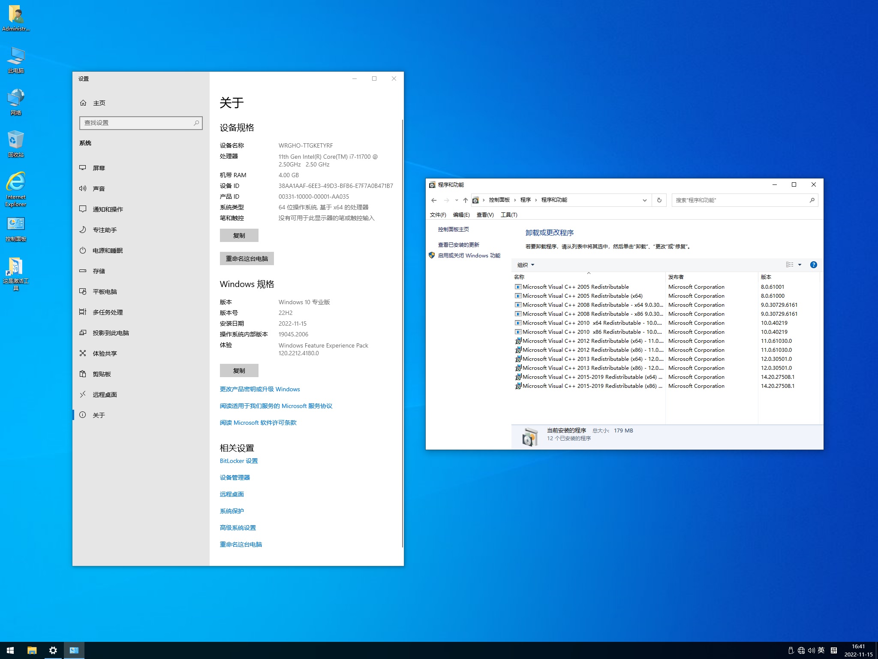Open File (文件) menu

coord(438,215)
